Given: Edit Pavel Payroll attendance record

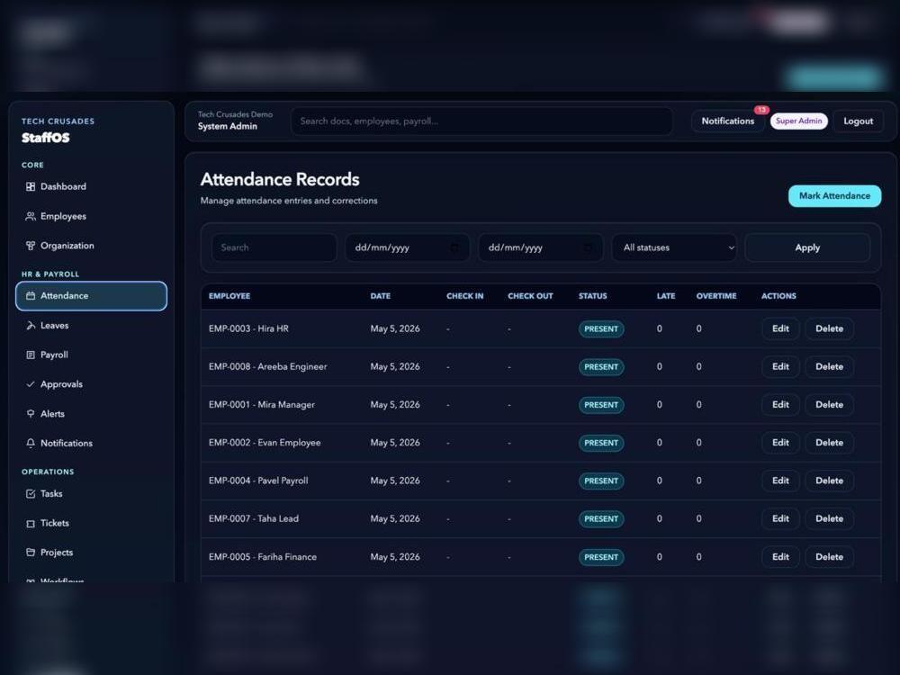Looking at the screenshot, I should (780, 481).
